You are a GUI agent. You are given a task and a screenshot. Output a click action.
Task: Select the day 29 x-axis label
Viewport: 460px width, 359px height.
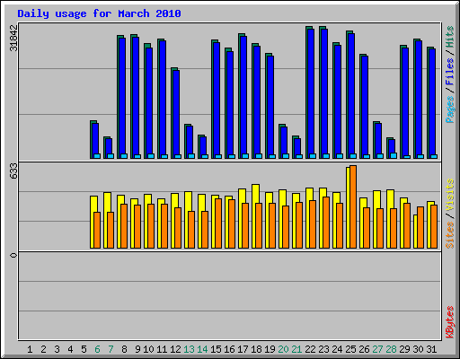[404, 349]
